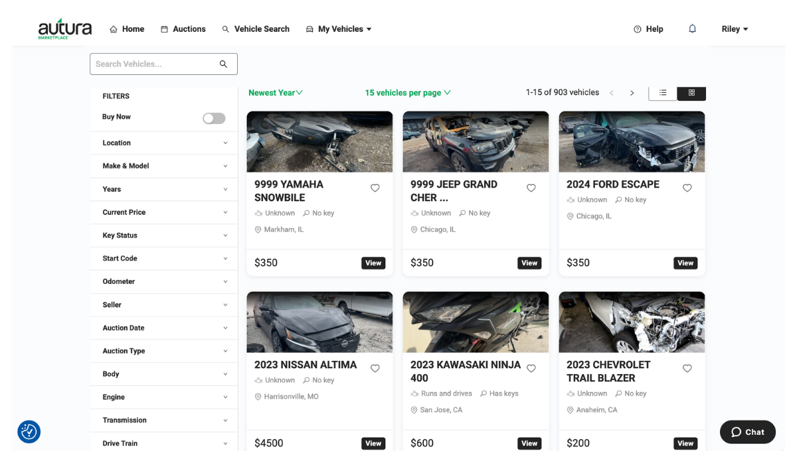Open the Chat widget
This screenshot has height=451, width=797.
coord(748,432)
